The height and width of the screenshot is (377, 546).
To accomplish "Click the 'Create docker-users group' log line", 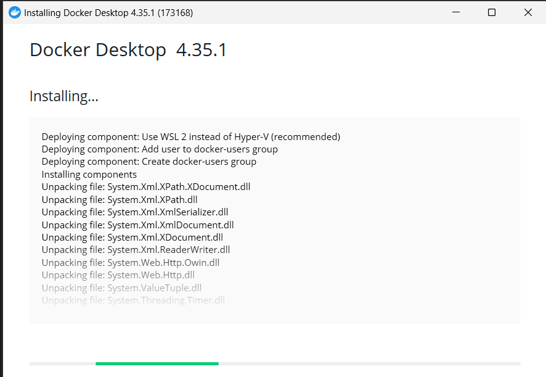I will [149, 162].
